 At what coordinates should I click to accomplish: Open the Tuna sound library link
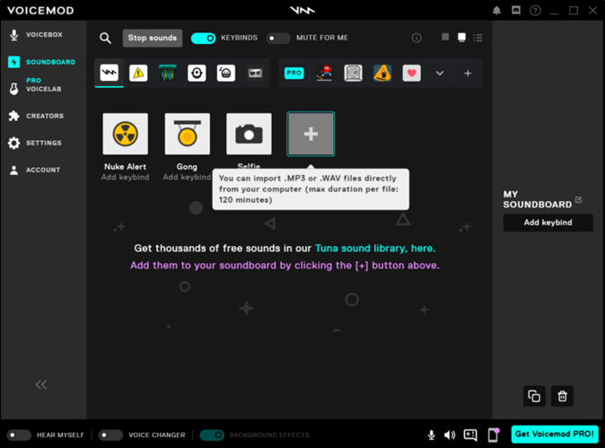[x=374, y=248]
